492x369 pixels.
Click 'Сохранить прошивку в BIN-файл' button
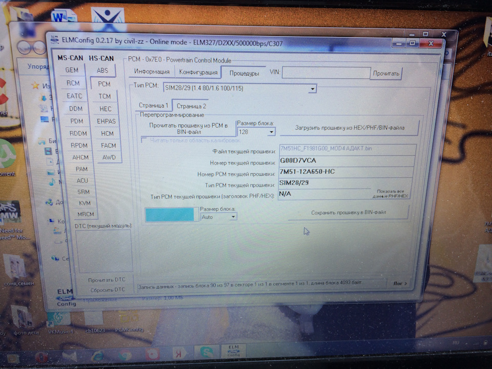point(348,212)
